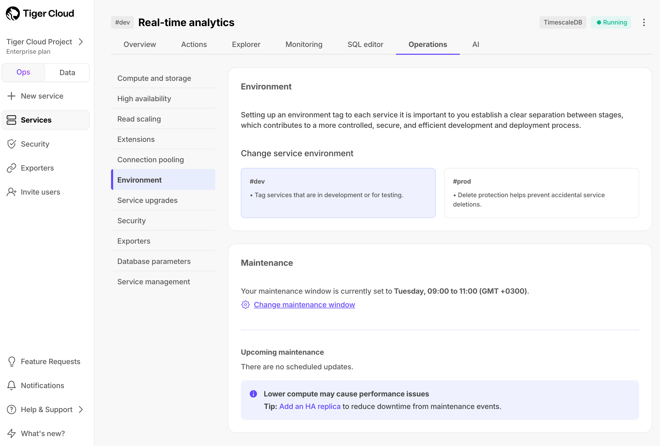Click Feature Requests label

point(51,362)
